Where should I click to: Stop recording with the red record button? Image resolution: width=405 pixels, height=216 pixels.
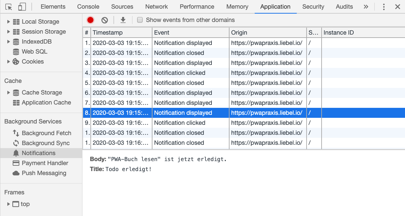tap(90, 20)
